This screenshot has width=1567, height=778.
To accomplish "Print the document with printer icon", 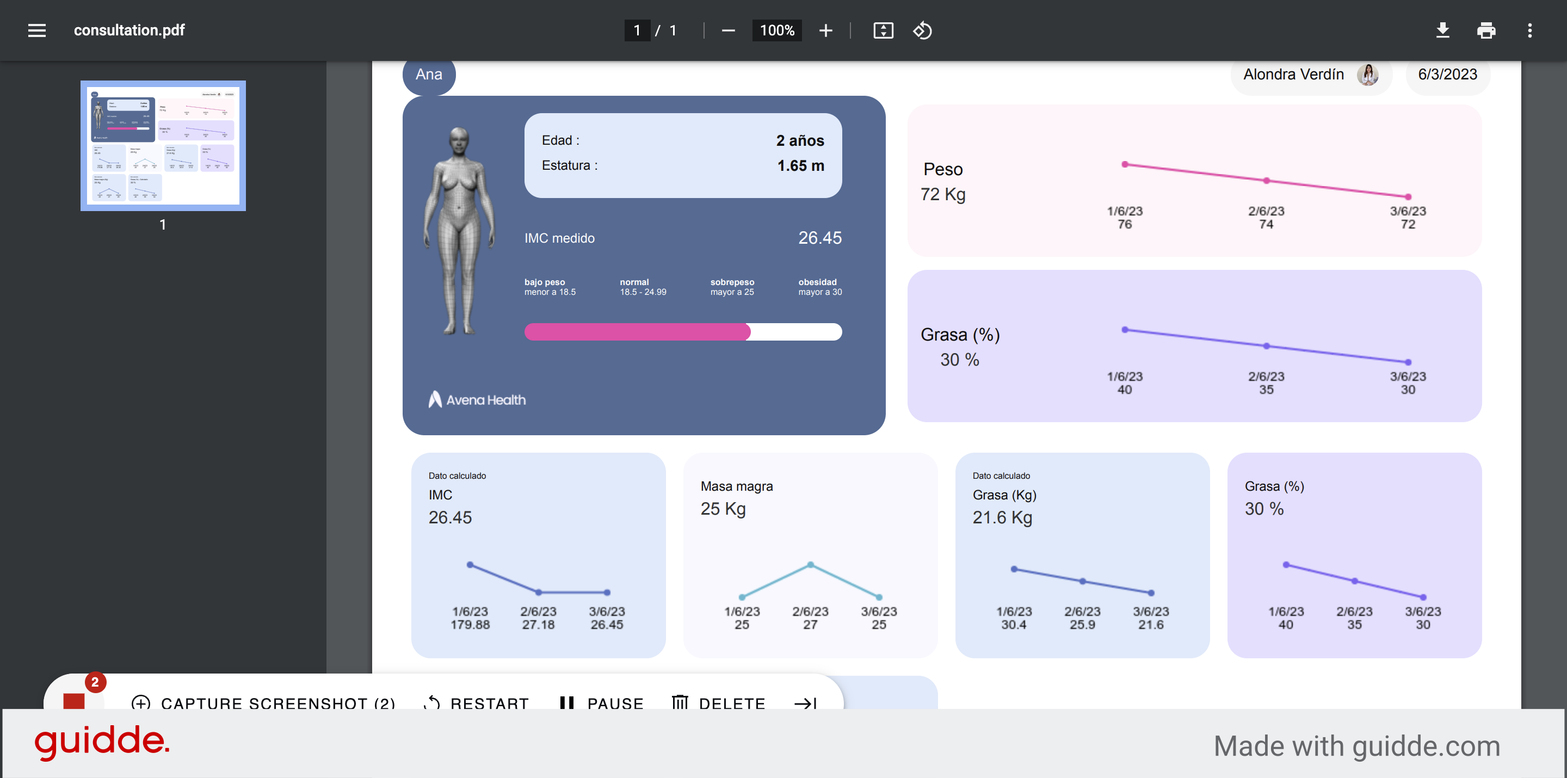I will [1486, 30].
